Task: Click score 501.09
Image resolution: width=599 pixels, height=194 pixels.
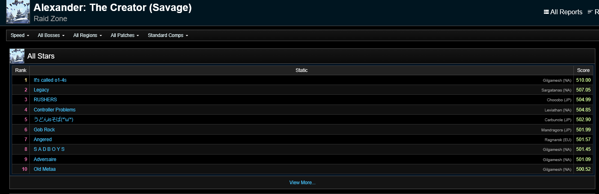Action: click(x=584, y=159)
